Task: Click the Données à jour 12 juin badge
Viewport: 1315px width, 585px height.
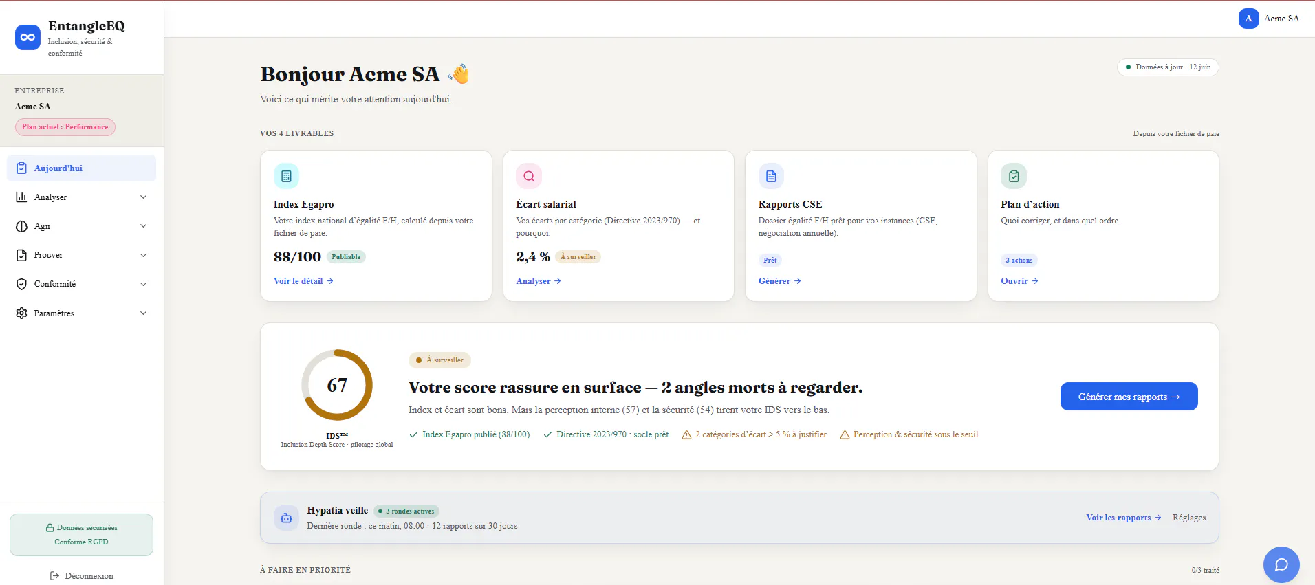Action: [1168, 67]
